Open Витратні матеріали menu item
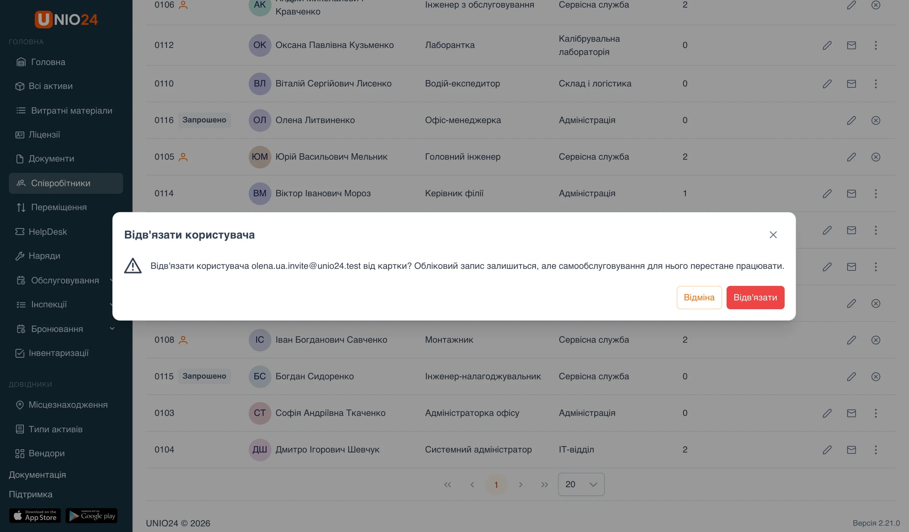Screen dimensions: 909x532 pyautogui.click(x=66, y=110)
